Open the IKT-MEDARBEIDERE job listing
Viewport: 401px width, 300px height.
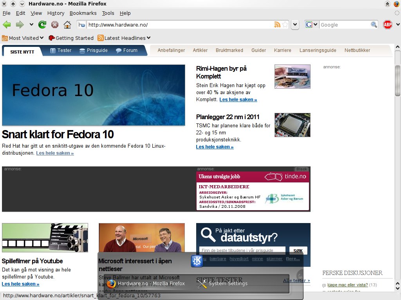point(224,187)
